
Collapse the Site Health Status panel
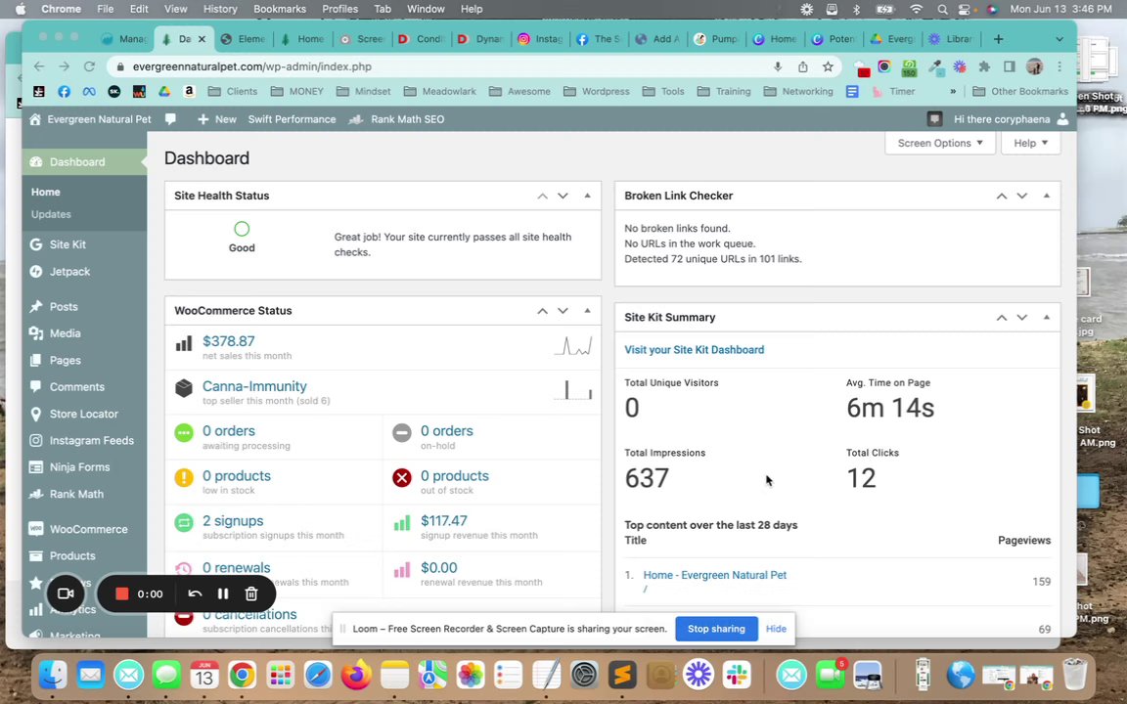tap(587, 196)
